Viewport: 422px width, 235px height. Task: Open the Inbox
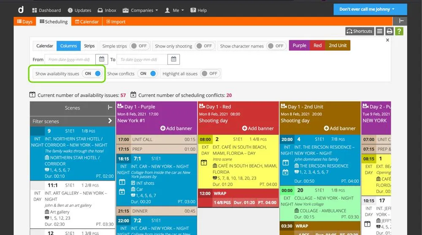107,10
